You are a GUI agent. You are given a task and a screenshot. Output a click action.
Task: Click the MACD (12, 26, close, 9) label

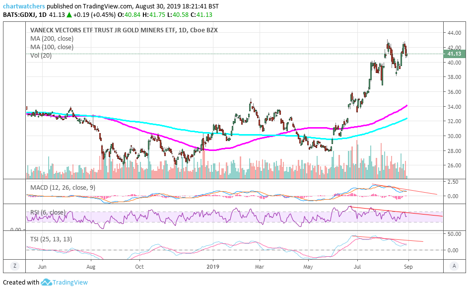coord(63,188)
